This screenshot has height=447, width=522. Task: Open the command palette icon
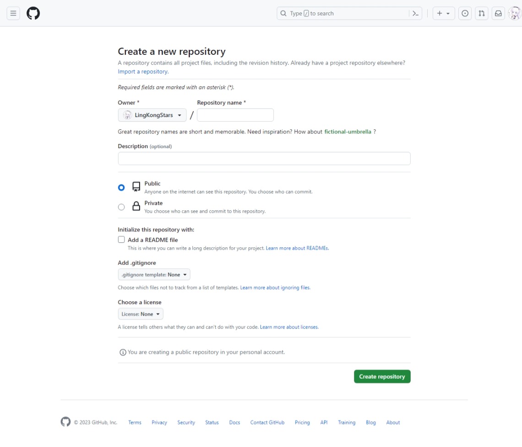(415, 13)
